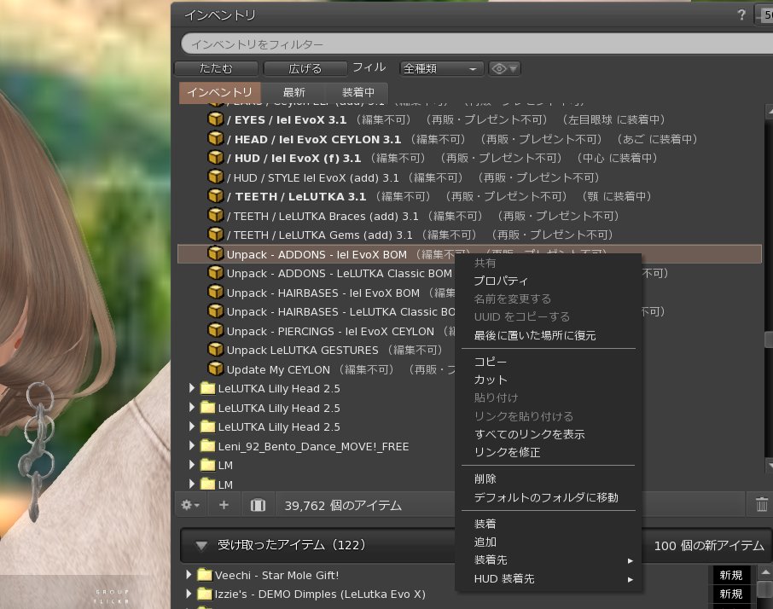Click the folder icon of Izzie's - DEMO Dimples
This screenshot has width=773, height=609.
click(205, 594)
